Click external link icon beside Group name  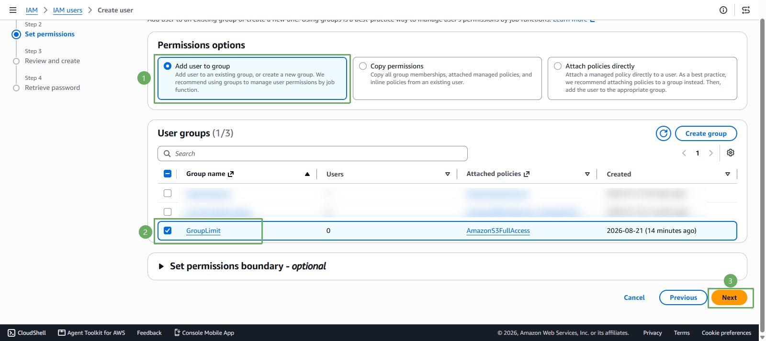231,174
